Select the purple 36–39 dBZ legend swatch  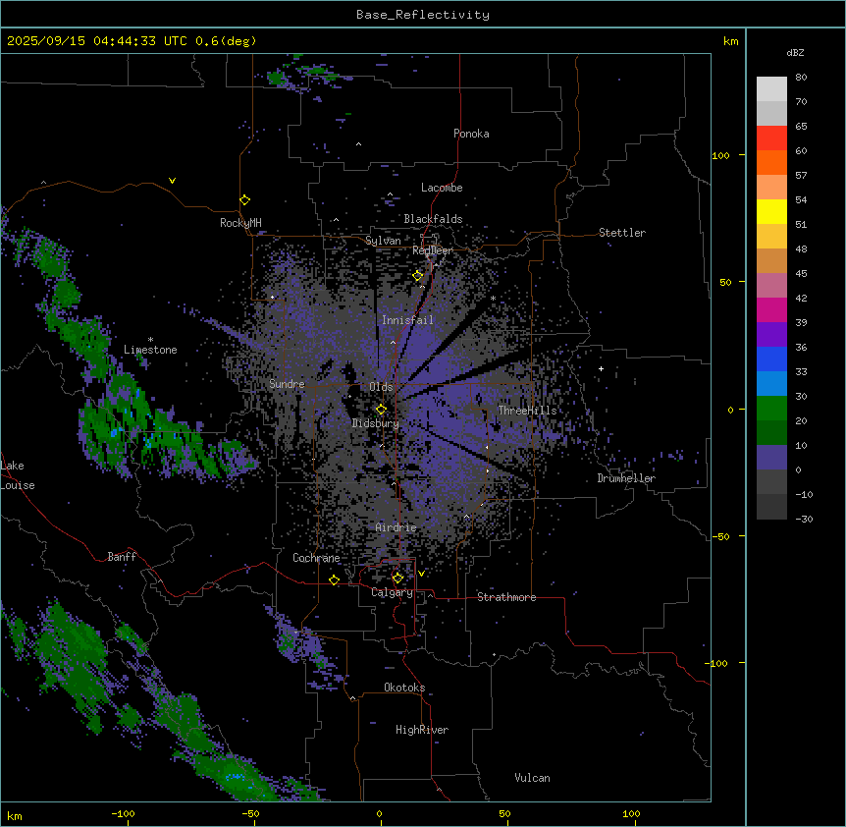771,335
